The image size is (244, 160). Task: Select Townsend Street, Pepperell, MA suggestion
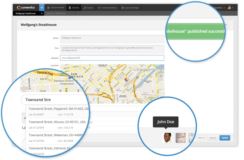click(58, 112)
